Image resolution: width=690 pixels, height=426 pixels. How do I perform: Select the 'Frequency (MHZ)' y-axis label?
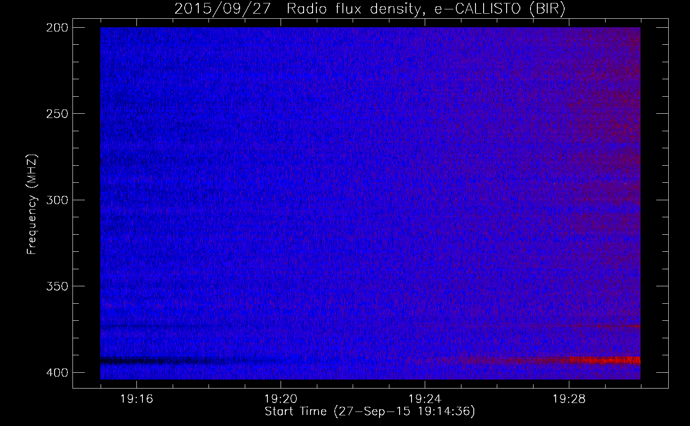32,204
